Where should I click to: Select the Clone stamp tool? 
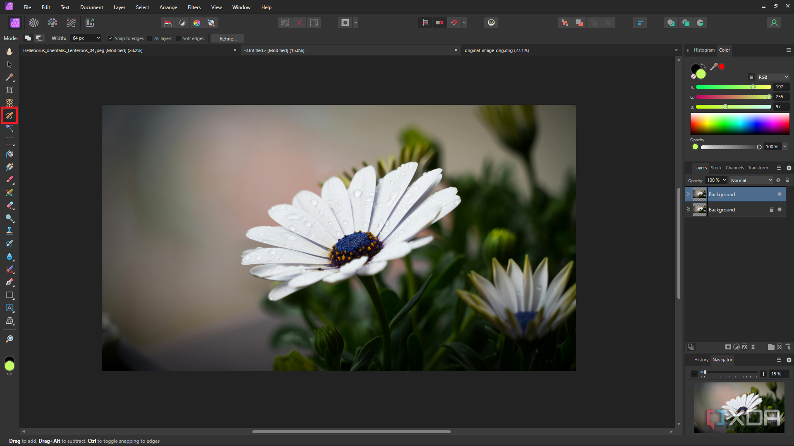(x=10, y=231)
